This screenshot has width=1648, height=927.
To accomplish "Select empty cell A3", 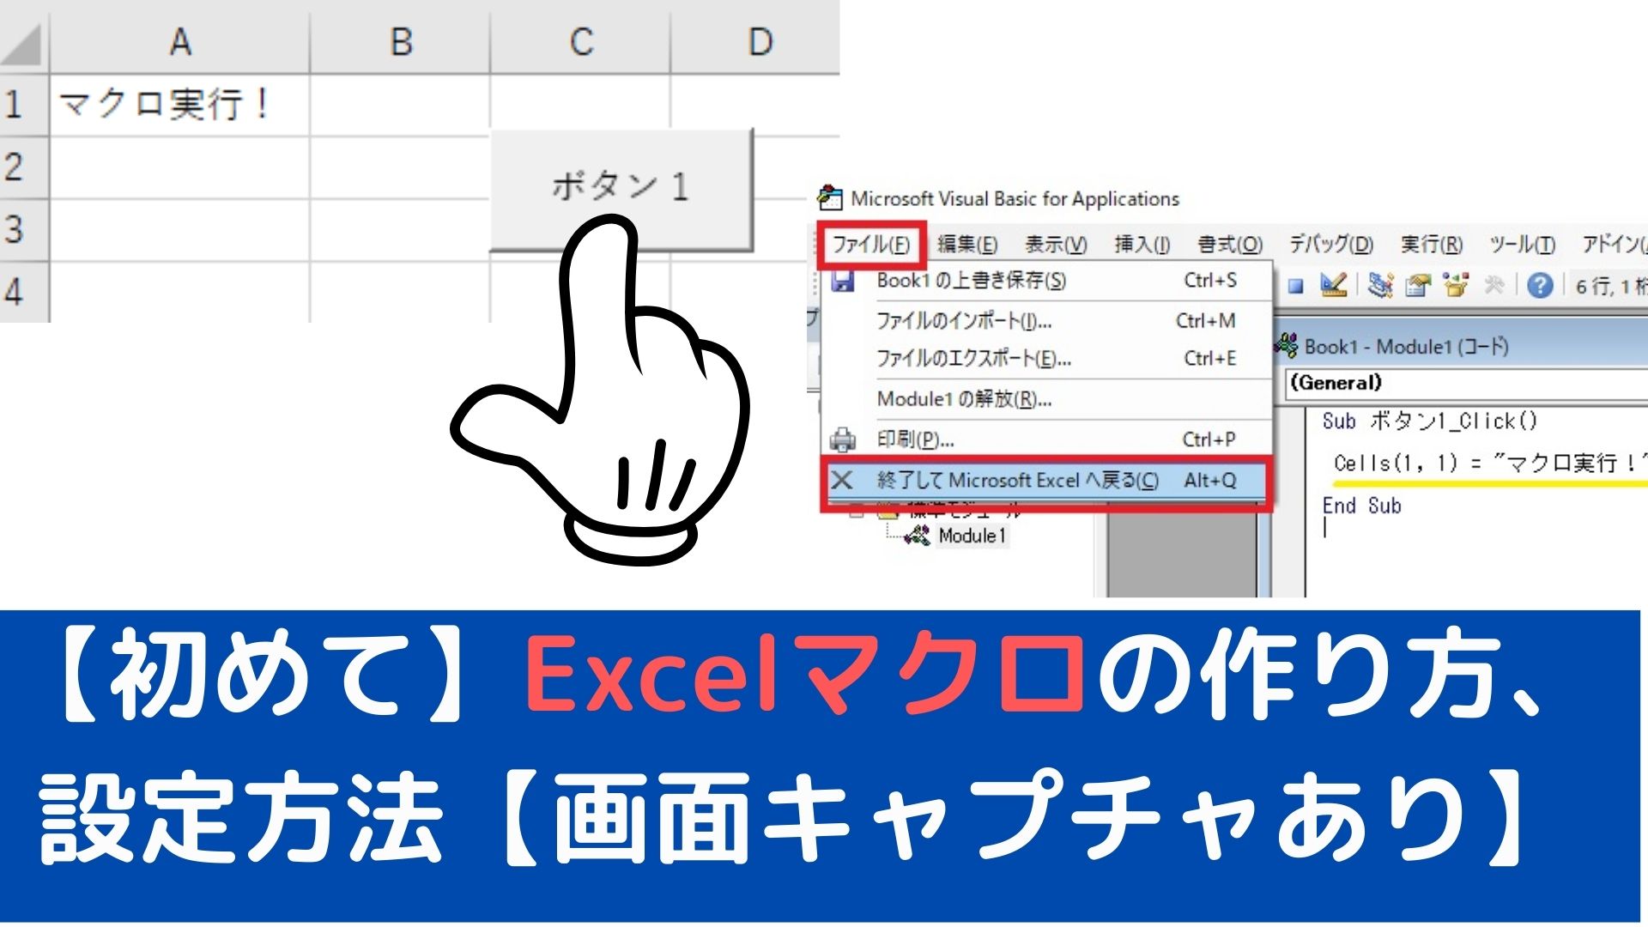I will (180, 229).
